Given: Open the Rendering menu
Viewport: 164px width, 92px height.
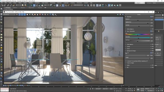Looking at the screenshot, I should 53,3.
